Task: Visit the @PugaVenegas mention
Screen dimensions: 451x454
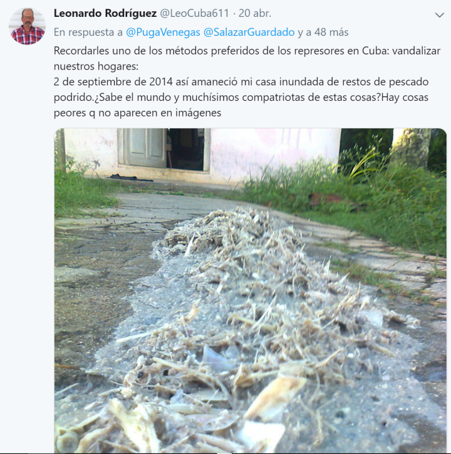Action: click(163, 32)
